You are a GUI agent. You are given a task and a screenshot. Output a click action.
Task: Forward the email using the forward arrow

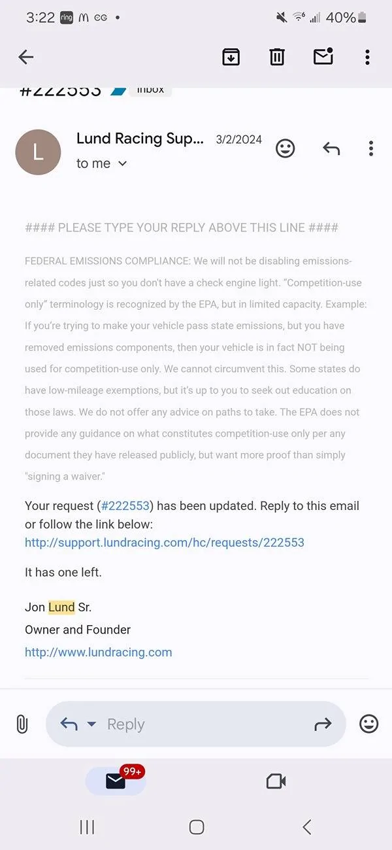323,724
